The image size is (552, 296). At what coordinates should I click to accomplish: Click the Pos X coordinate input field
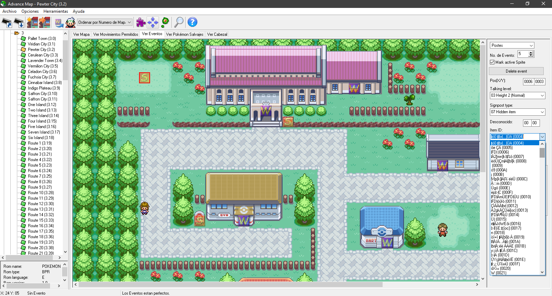pos(528,82)
